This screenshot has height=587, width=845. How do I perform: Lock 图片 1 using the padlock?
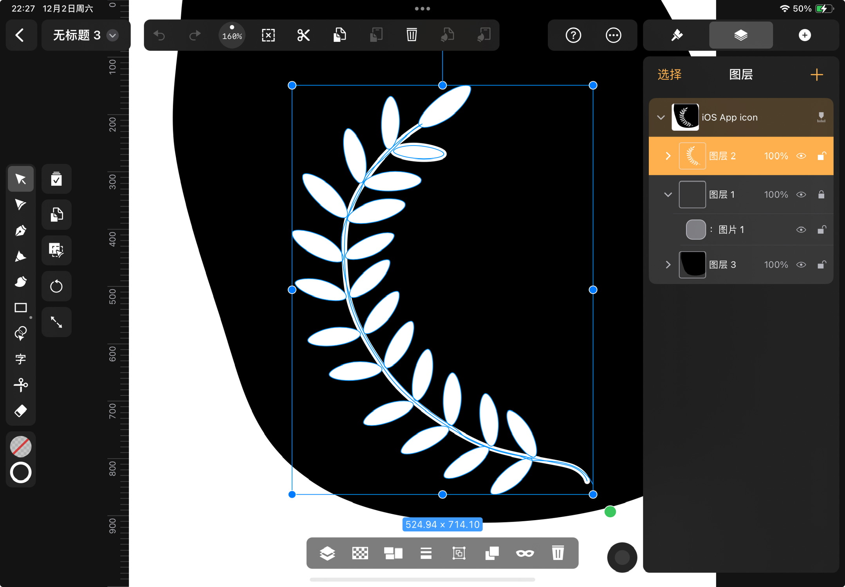coord(822,230)
